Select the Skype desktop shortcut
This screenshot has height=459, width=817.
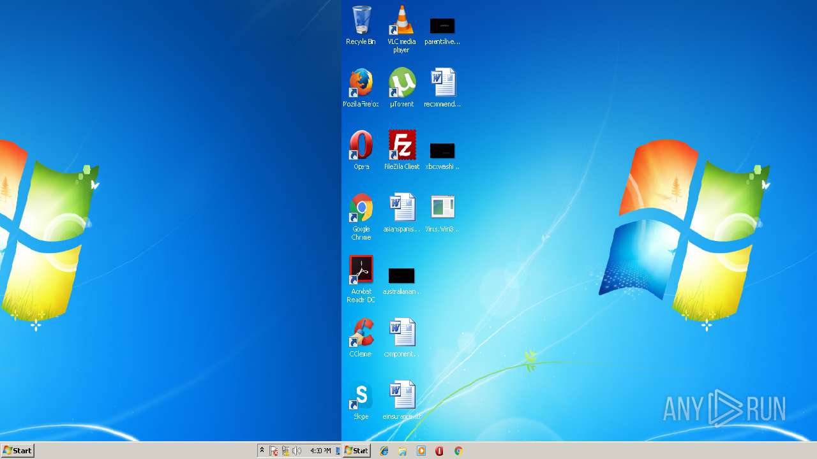click(x=361, y=400)
